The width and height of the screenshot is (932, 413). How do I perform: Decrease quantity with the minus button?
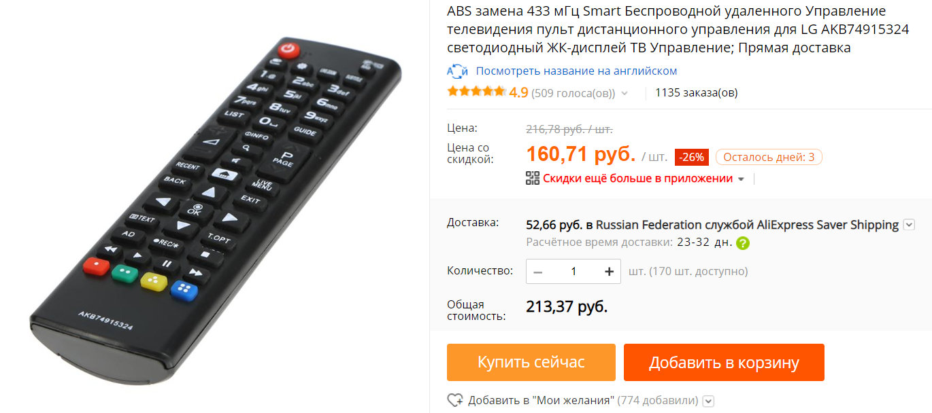point(538,271)
